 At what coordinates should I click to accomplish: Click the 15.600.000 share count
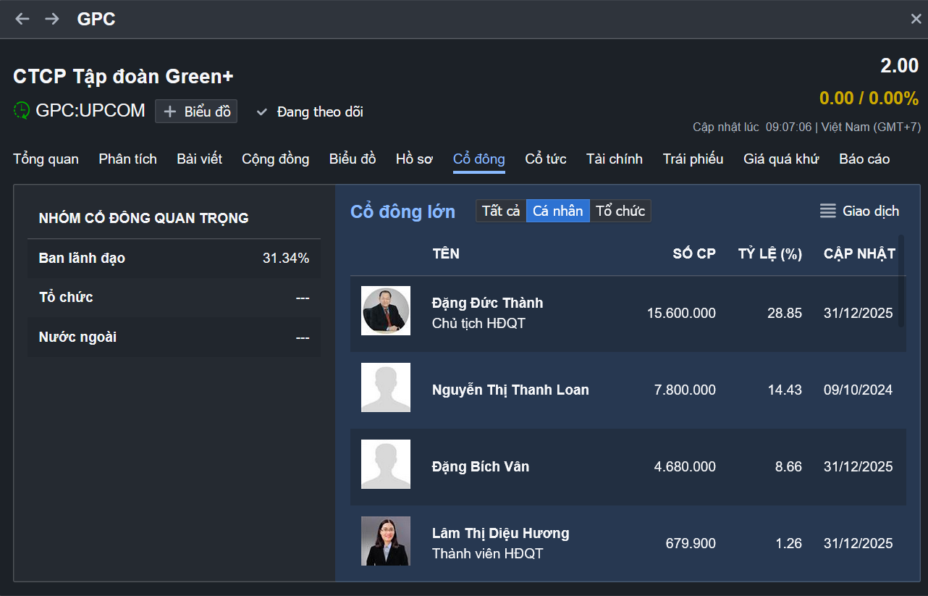point(681,313)
